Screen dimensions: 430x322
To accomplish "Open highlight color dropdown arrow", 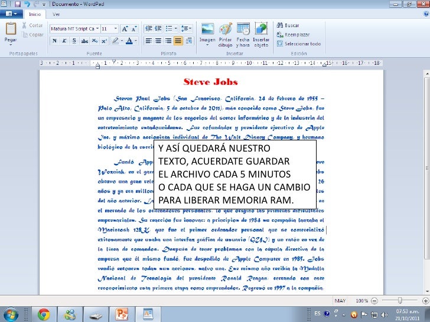I will click(122, 41).
